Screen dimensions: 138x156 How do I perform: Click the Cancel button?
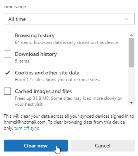click(103, 146)
